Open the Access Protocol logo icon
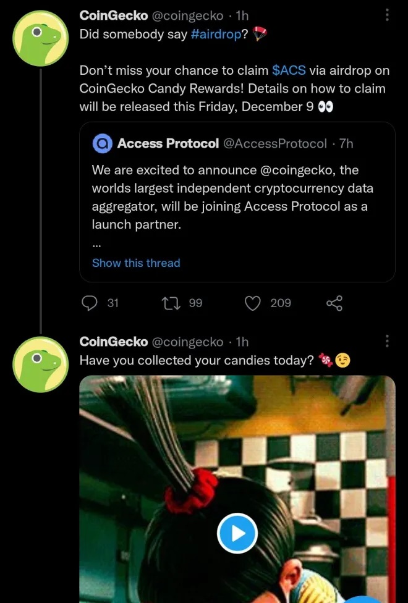 click(101, 144)
